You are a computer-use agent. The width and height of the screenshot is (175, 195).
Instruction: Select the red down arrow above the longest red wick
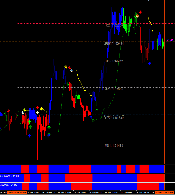[37, 108]
